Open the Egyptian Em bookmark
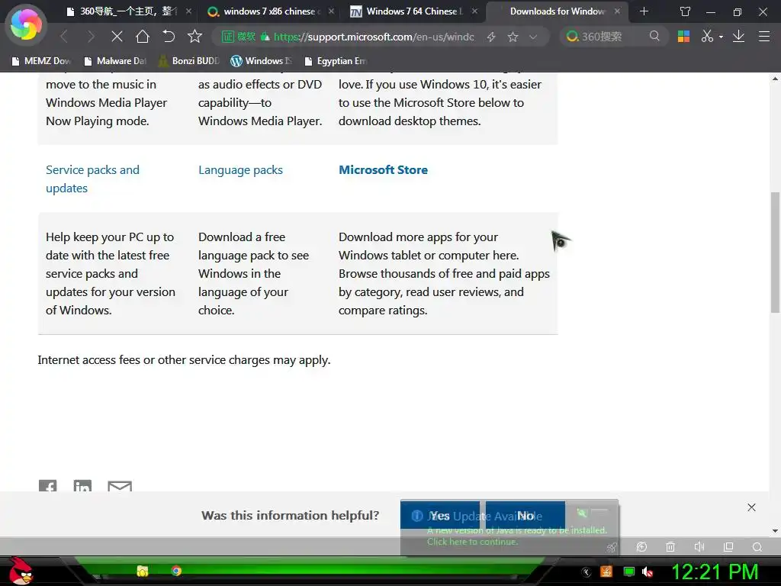This screenshot has width=781, height=586. click(336, 61)
